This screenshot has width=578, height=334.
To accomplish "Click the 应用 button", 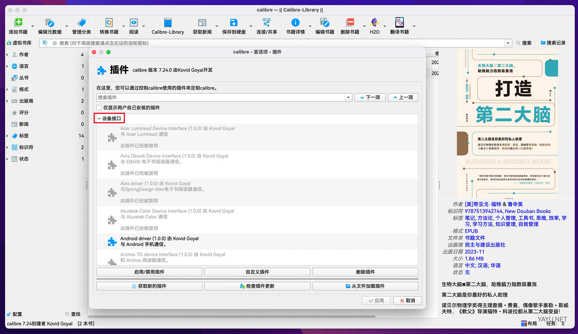I will [376, 301].
